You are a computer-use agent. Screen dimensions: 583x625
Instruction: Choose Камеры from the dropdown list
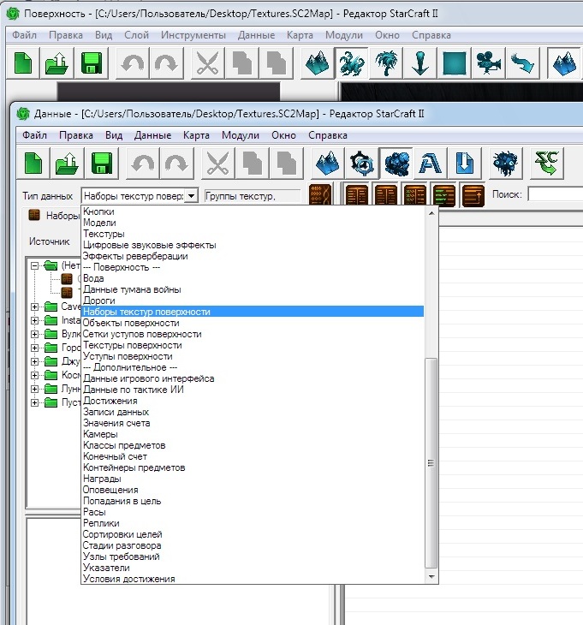253,434
